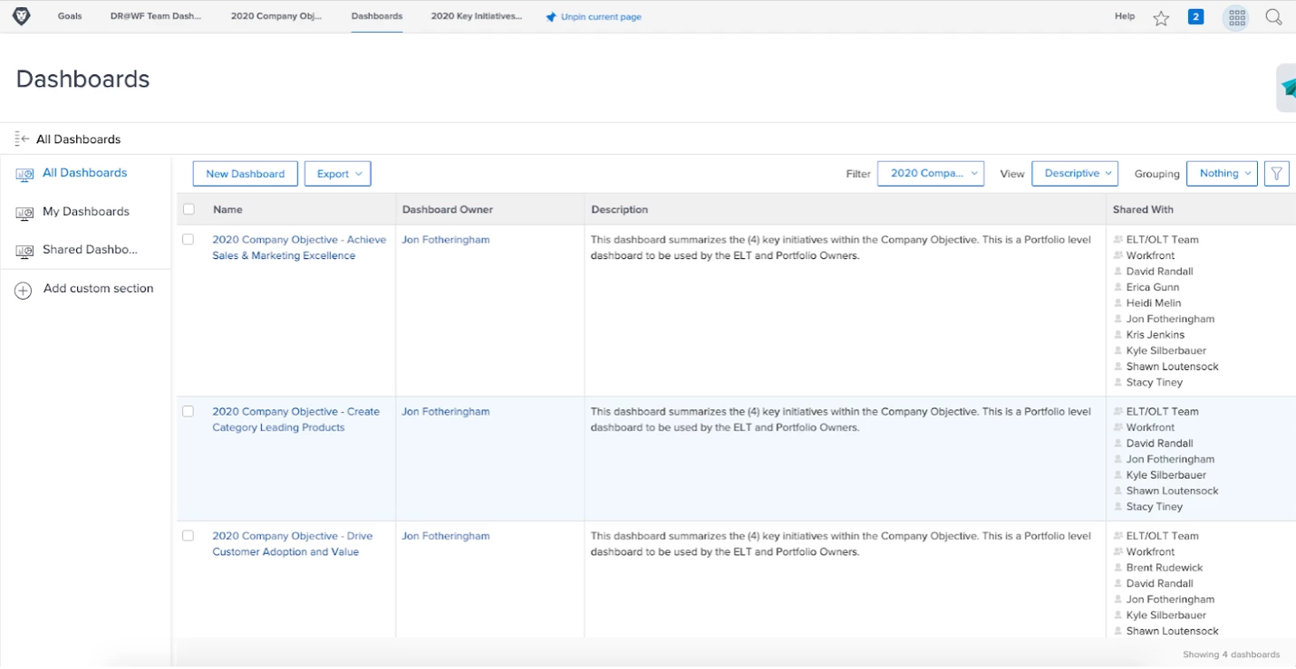1296x669 pixels.
Task: Open the Help menu
Action: pyautogui.click(x=1125, y=16)
